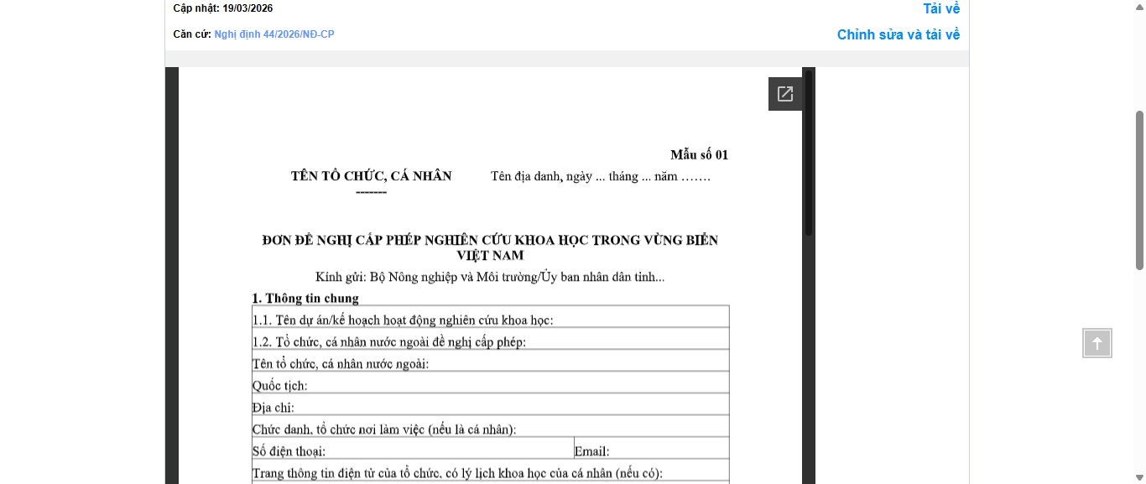Click the main page scrollbar thumb
This screenshot has height=484, width=1146.
[1140, 190]
